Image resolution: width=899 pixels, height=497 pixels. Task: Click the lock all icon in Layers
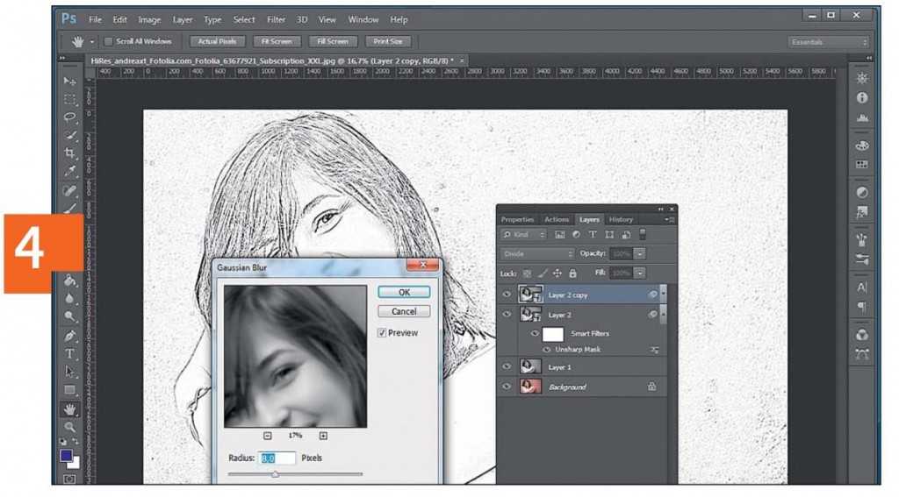pyautogui.click(x=572, y=273)
